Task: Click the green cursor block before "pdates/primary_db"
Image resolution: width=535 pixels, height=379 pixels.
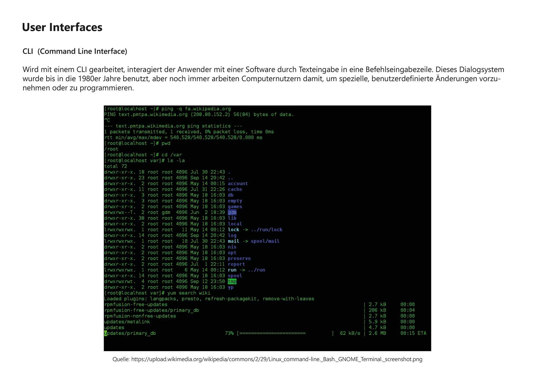Action: tap(106, 333)
